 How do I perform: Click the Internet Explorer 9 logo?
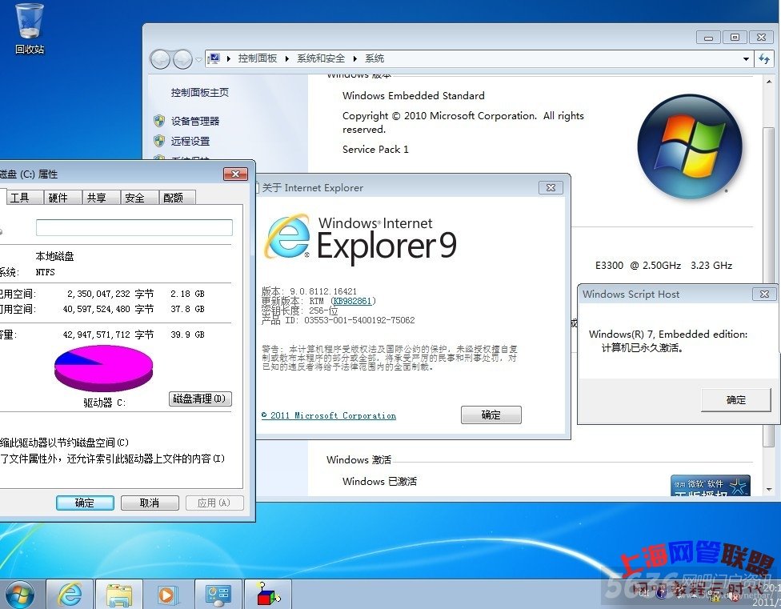(x=361, y=238)
